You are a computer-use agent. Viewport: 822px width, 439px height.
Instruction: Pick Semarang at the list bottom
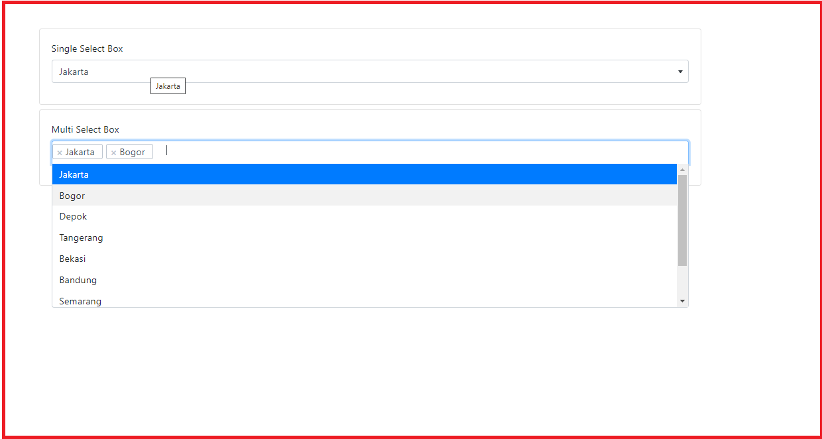pos(365,300)
